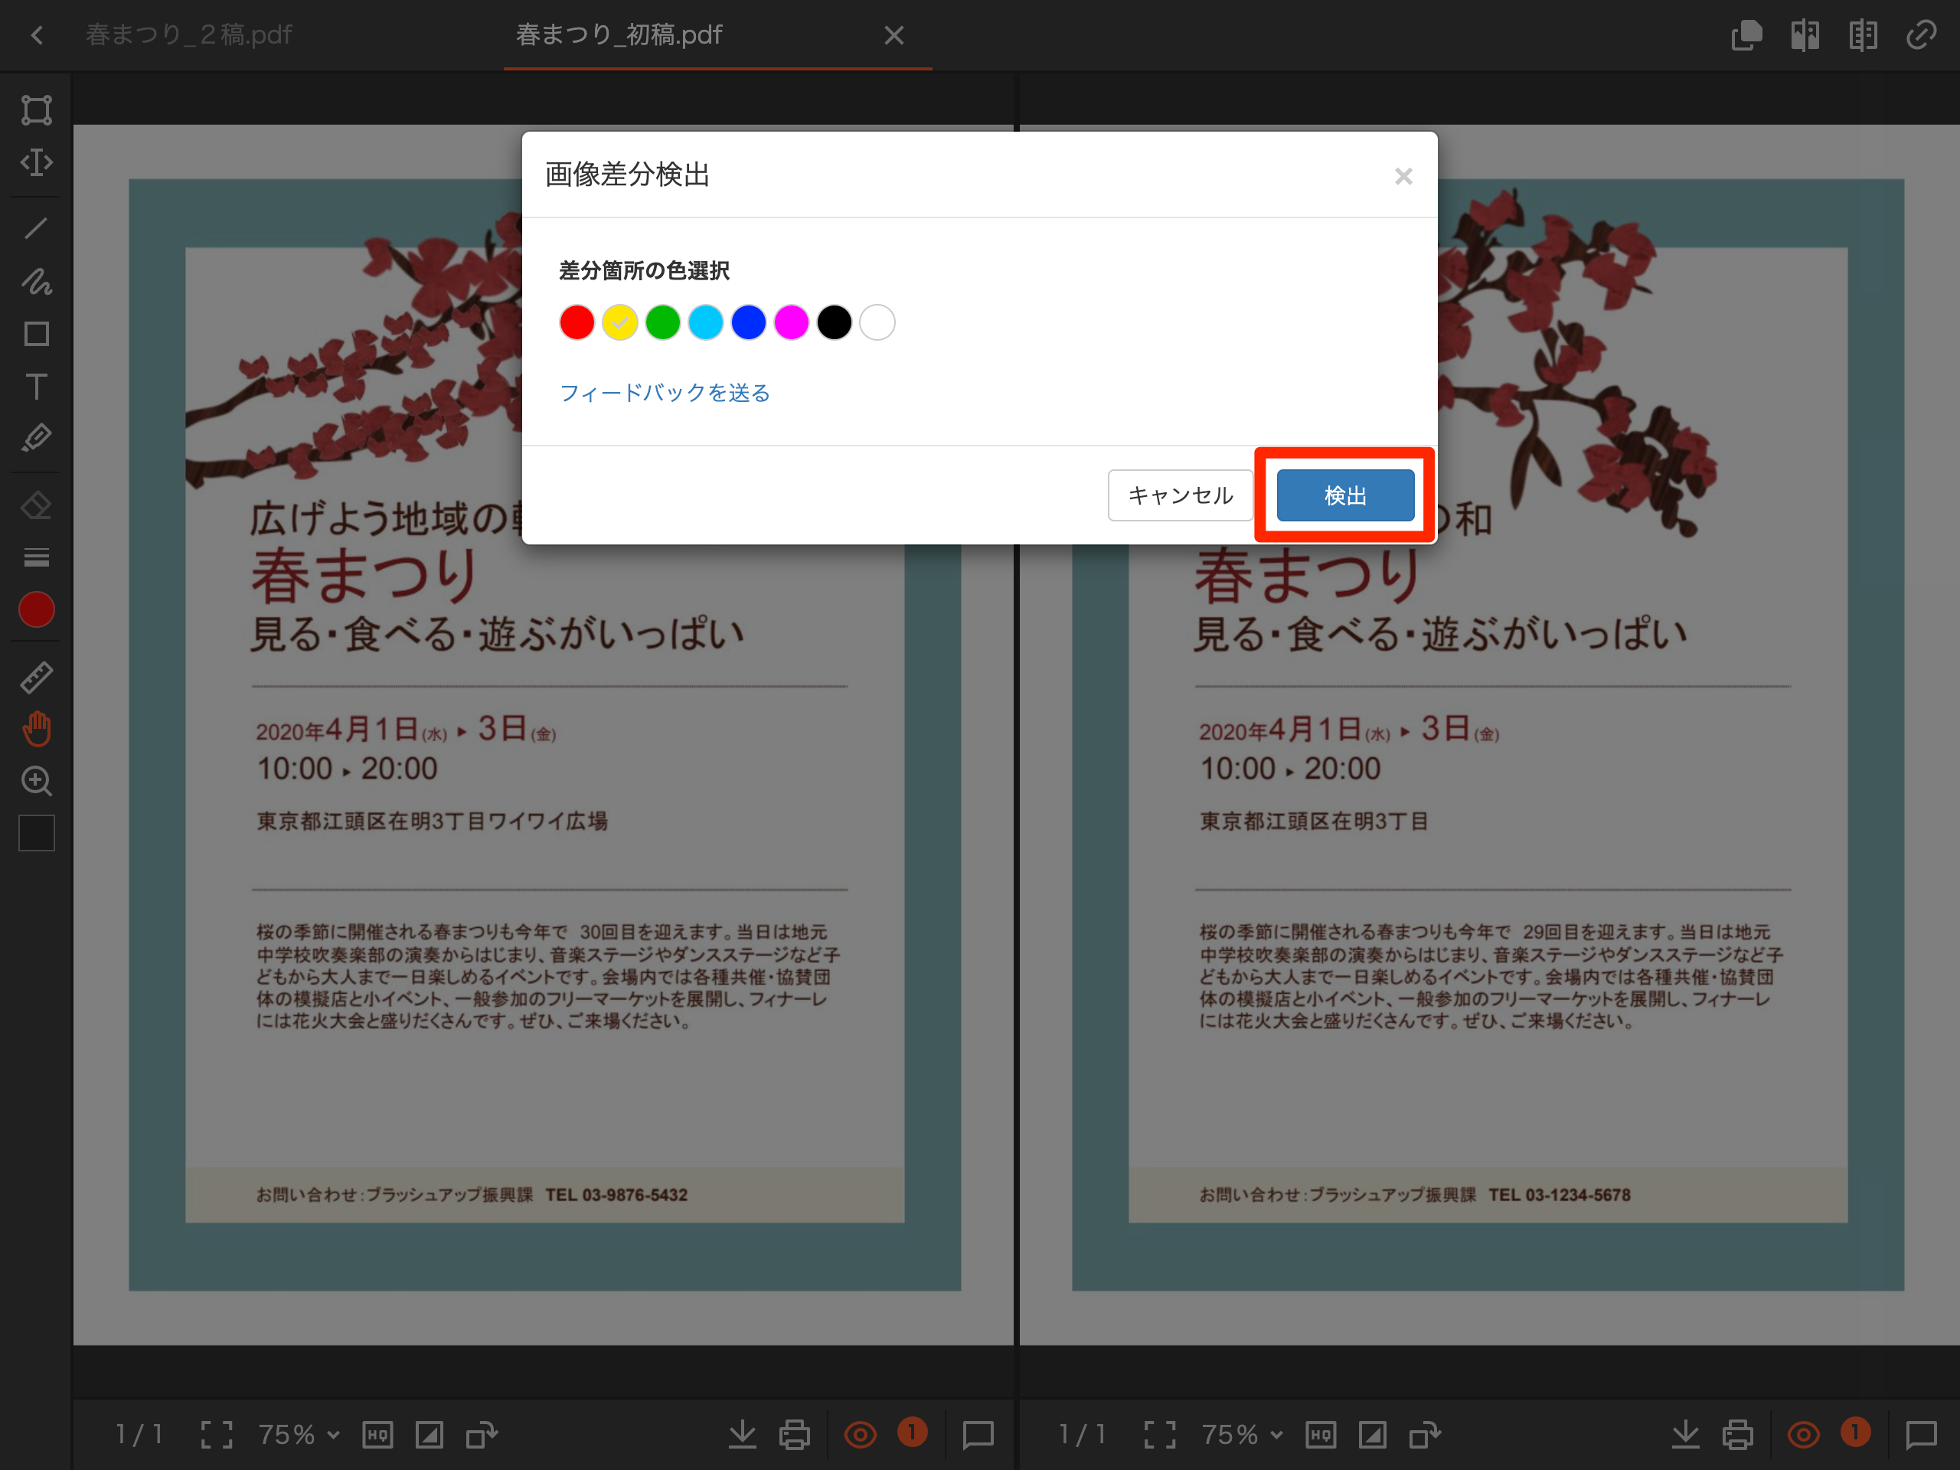Activate the zoom magnifier tool
1960x1470 pixels.
pyautogui.click(x=35, y=781)
